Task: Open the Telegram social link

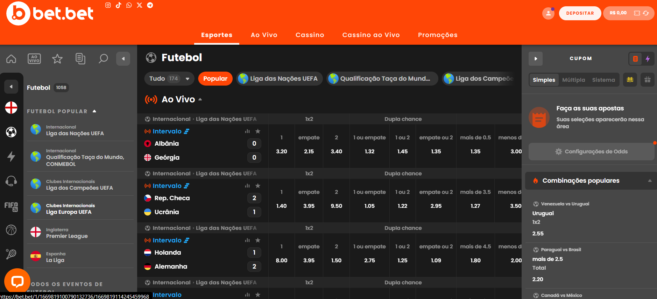Action: coord(150,5)
